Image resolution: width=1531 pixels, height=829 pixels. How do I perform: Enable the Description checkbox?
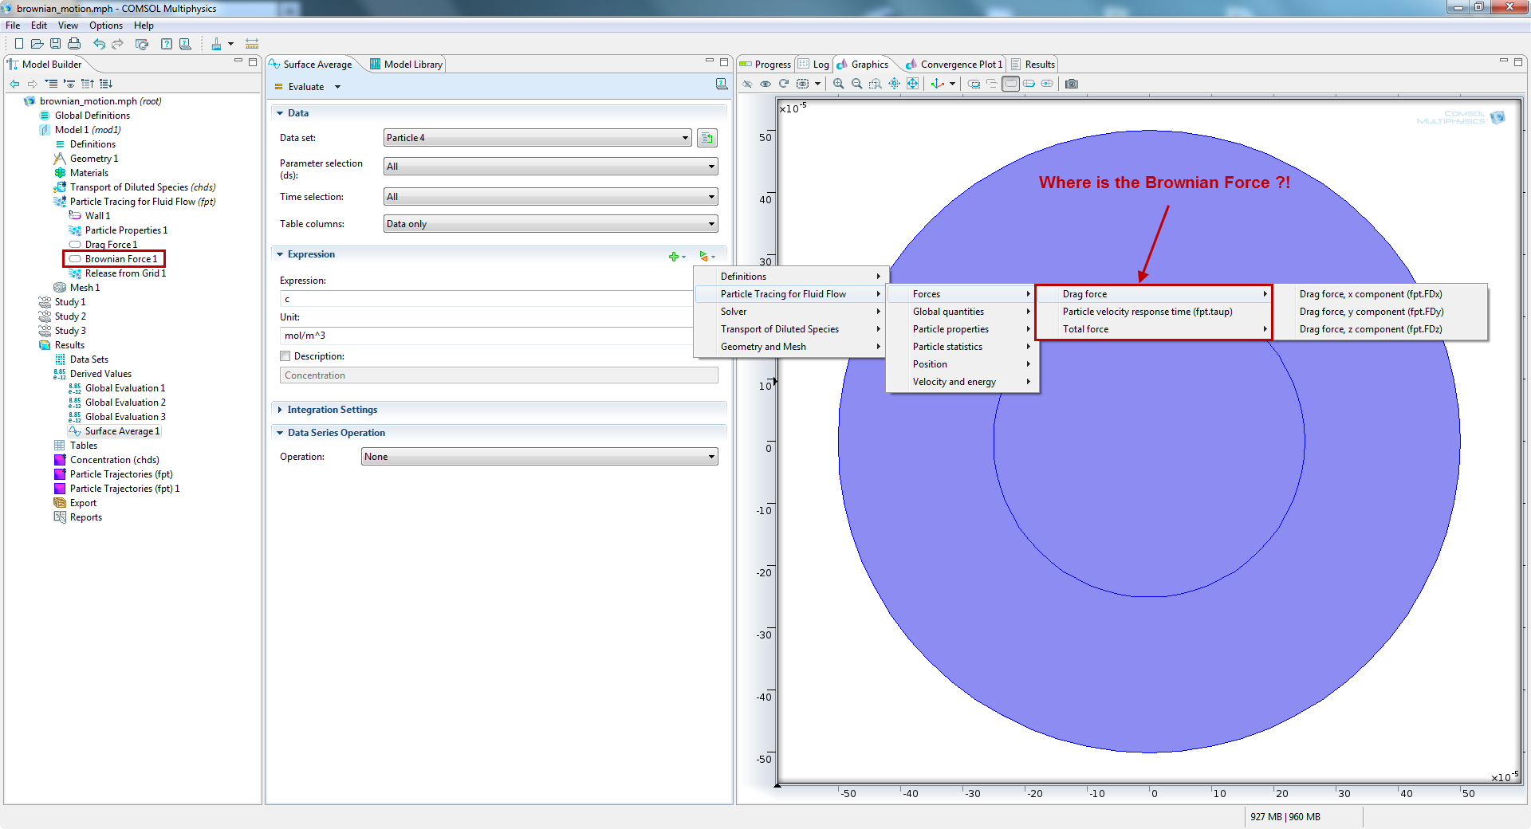coord(285,356)
